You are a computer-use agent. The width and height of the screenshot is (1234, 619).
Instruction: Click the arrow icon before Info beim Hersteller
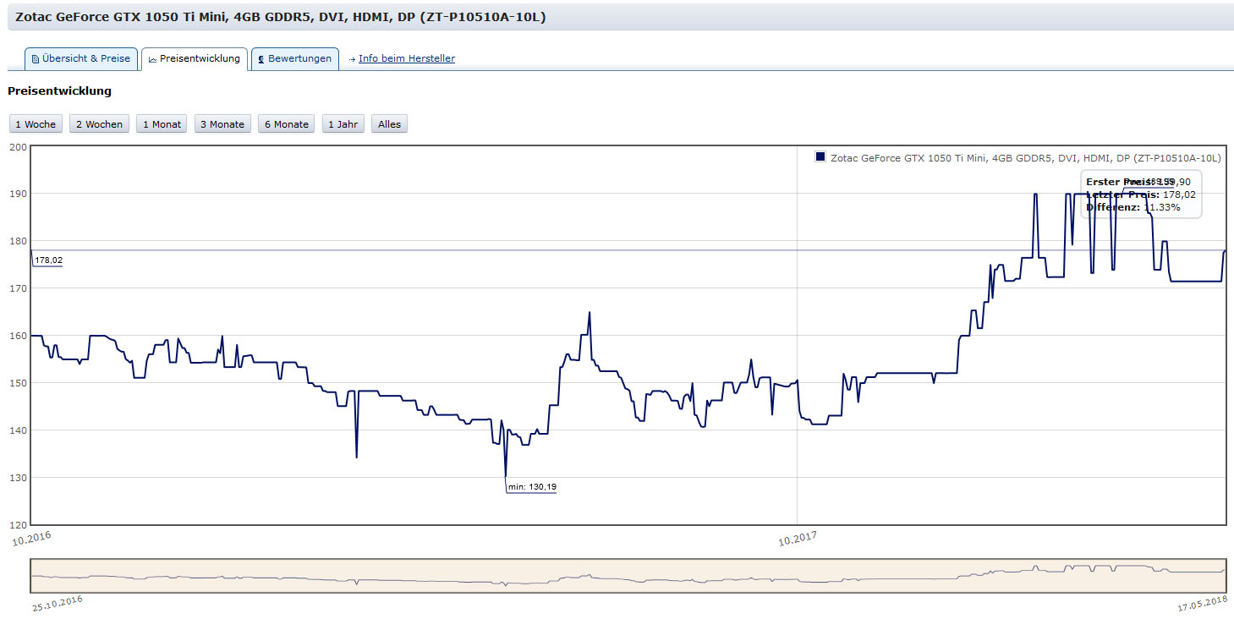coord(352,59)
